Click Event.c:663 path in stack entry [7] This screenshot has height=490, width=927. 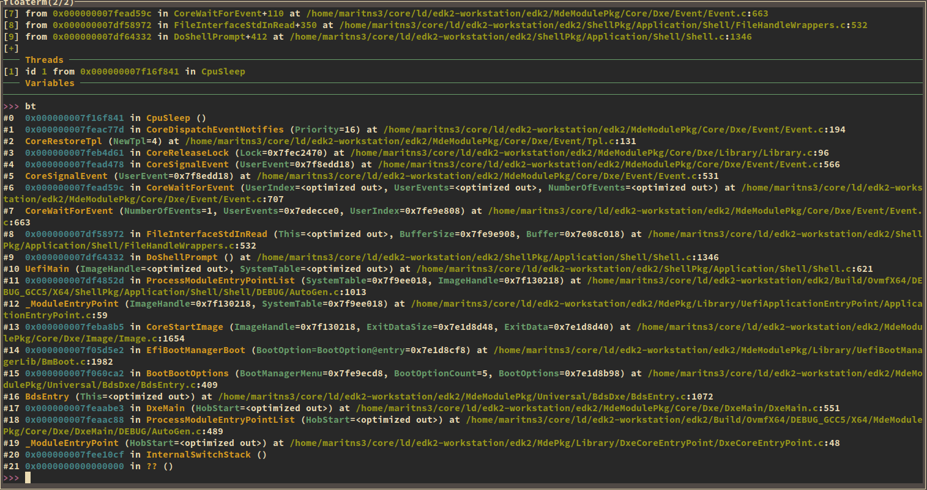[x=537, y=13]
